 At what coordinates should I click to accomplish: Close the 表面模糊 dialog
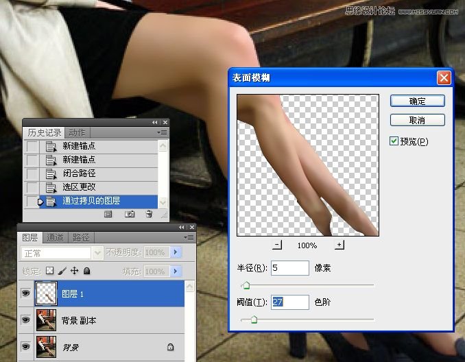click(x=444, y=78)
